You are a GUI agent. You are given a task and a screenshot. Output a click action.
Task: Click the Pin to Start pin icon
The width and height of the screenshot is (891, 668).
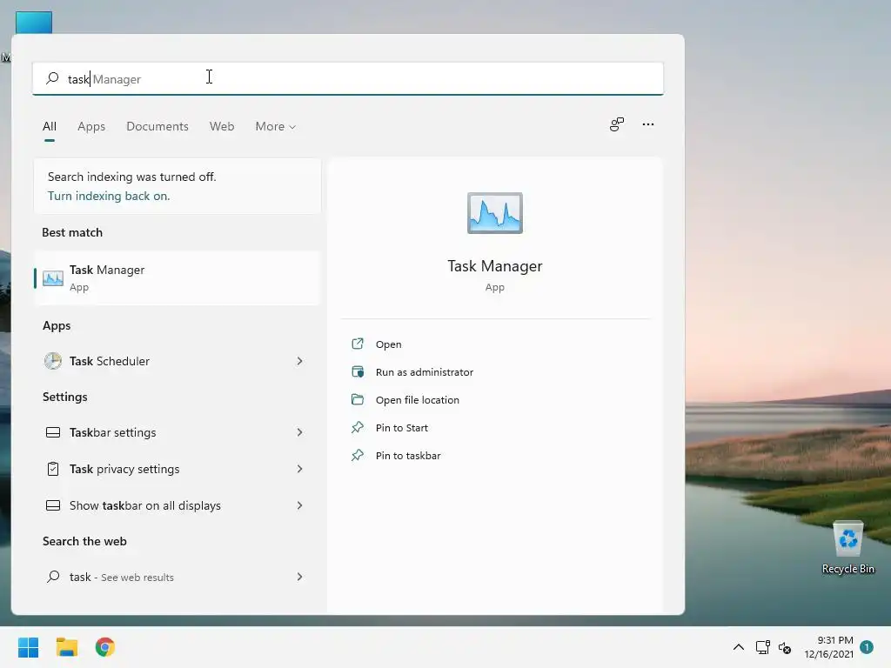point(358,427)
